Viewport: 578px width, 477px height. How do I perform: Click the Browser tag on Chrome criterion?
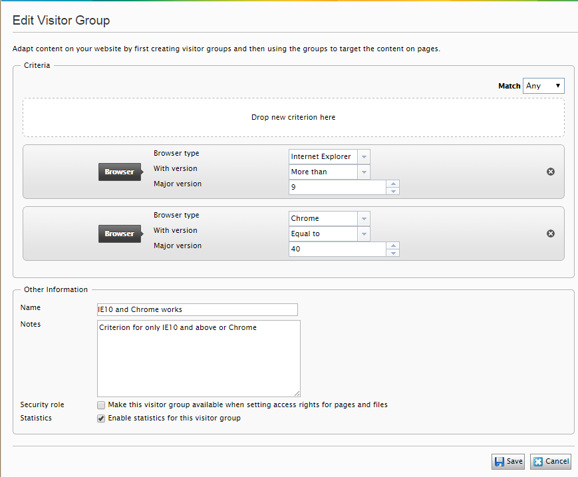click(120, 234)
